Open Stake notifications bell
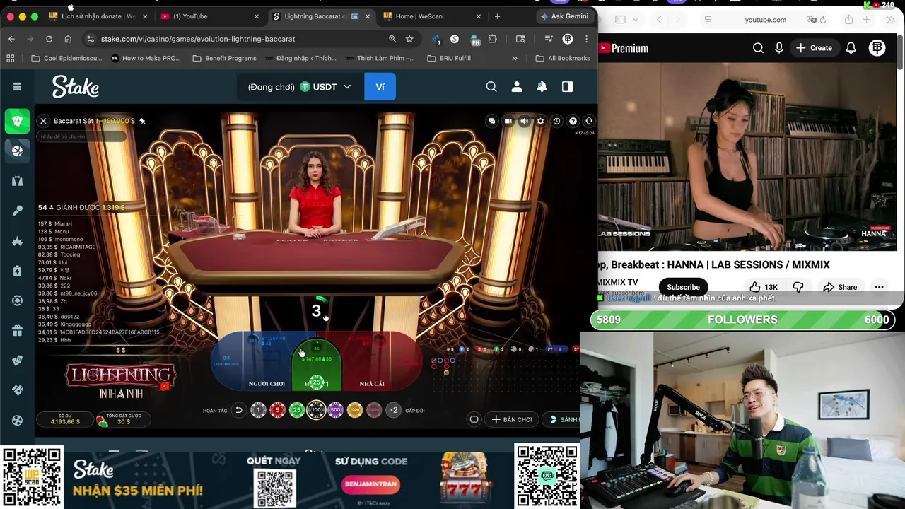905x509 pixels. click(542, 87)
